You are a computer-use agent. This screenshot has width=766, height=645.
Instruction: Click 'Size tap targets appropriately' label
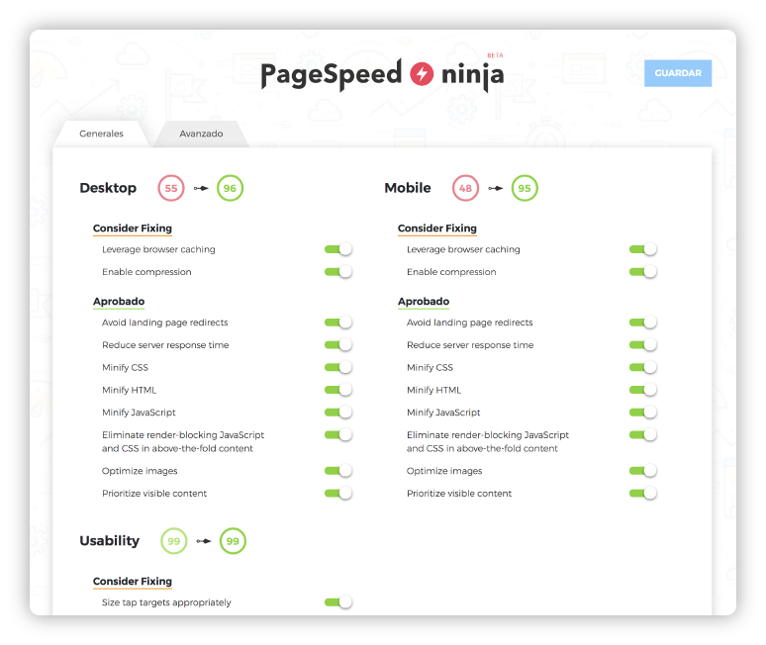[x=166, y=602]
